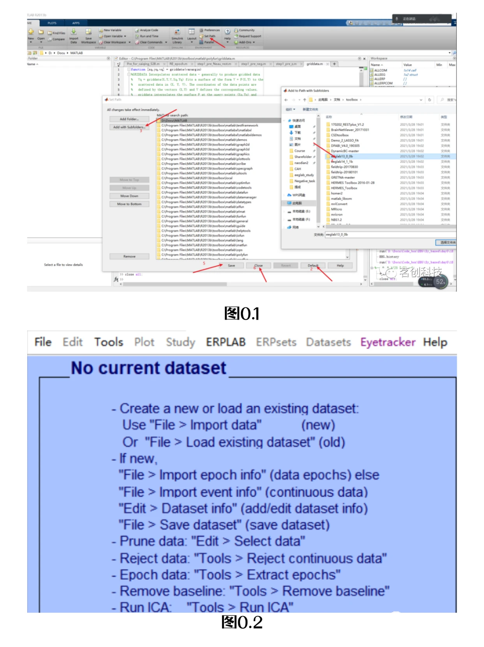Click Request Support in the toolstrip
484x647 pixels.
248,36
